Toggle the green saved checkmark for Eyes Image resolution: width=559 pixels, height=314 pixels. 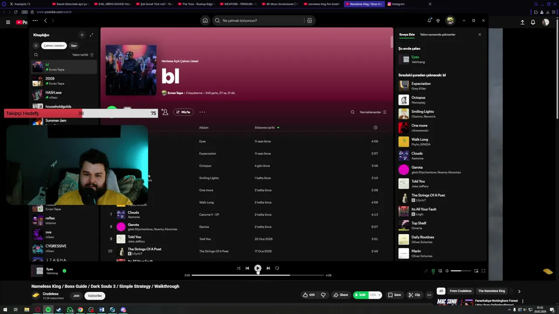(x=64, y=271)
